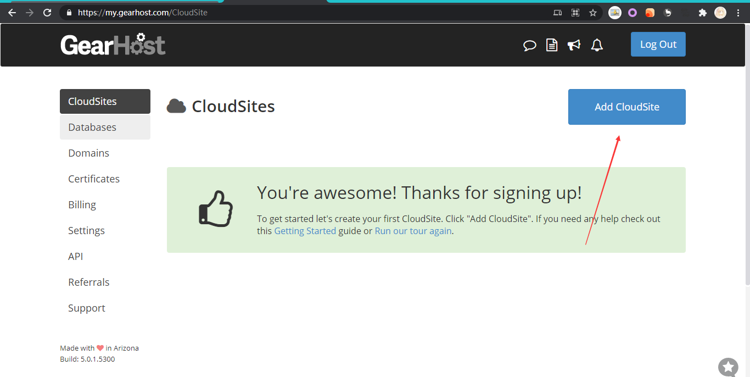Click the GearHost logo
The image size is (750, 377).
point(113,45)
